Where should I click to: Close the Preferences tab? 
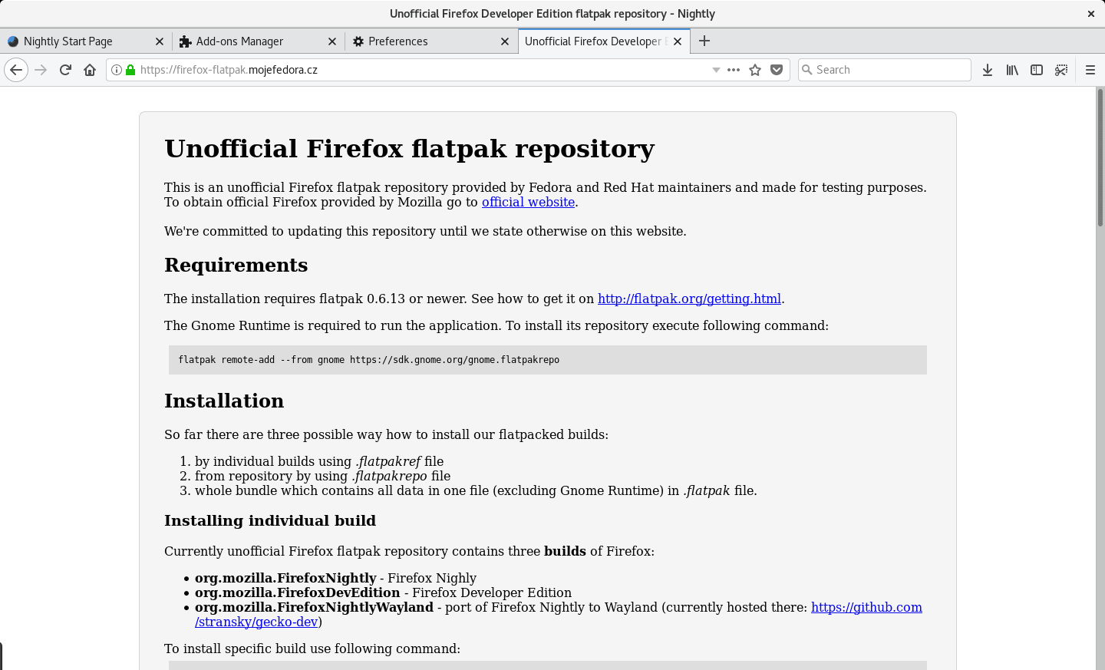[505, 41]
